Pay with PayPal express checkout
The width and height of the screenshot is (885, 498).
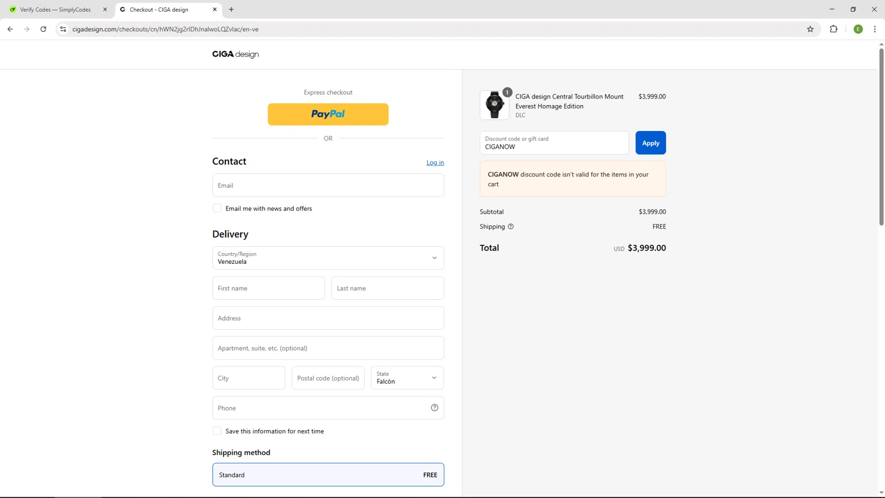coord(328,114)
